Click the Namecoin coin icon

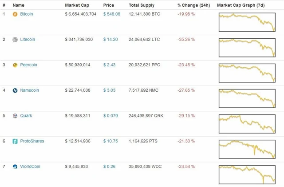[x=15, y=90]
